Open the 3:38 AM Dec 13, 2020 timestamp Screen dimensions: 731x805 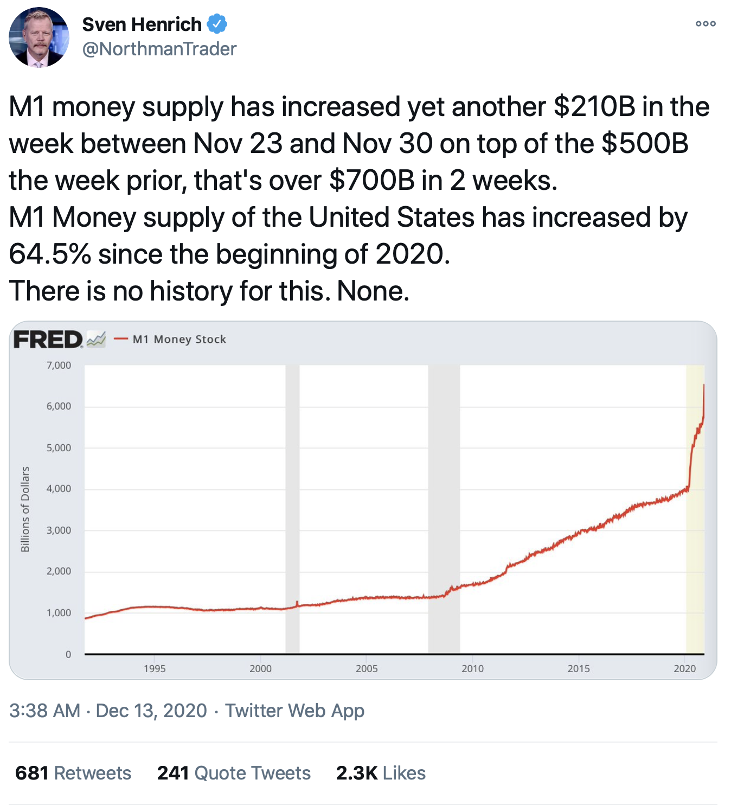(108, 711)
